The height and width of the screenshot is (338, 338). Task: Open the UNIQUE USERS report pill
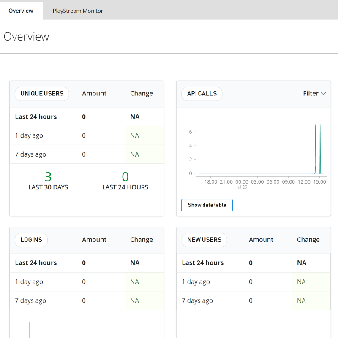pos(42,94)
